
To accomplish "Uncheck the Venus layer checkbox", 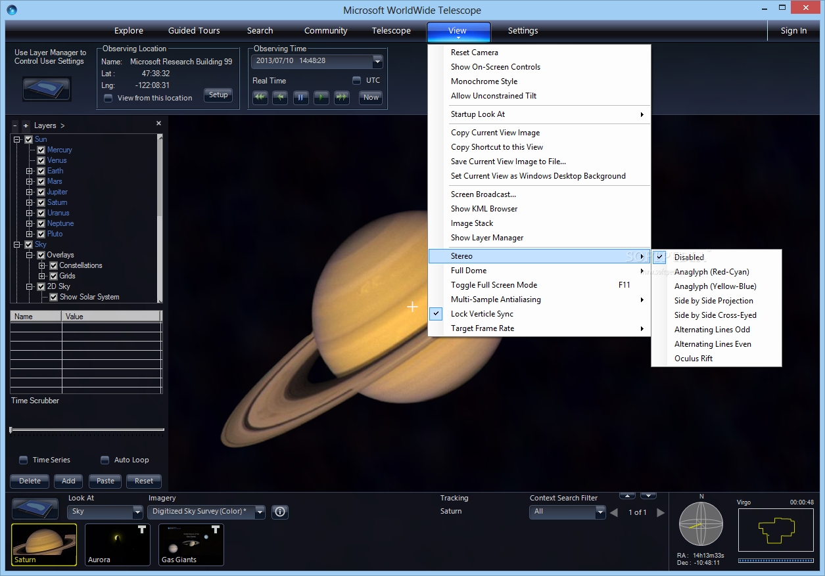I will click(x=41, y=160).
